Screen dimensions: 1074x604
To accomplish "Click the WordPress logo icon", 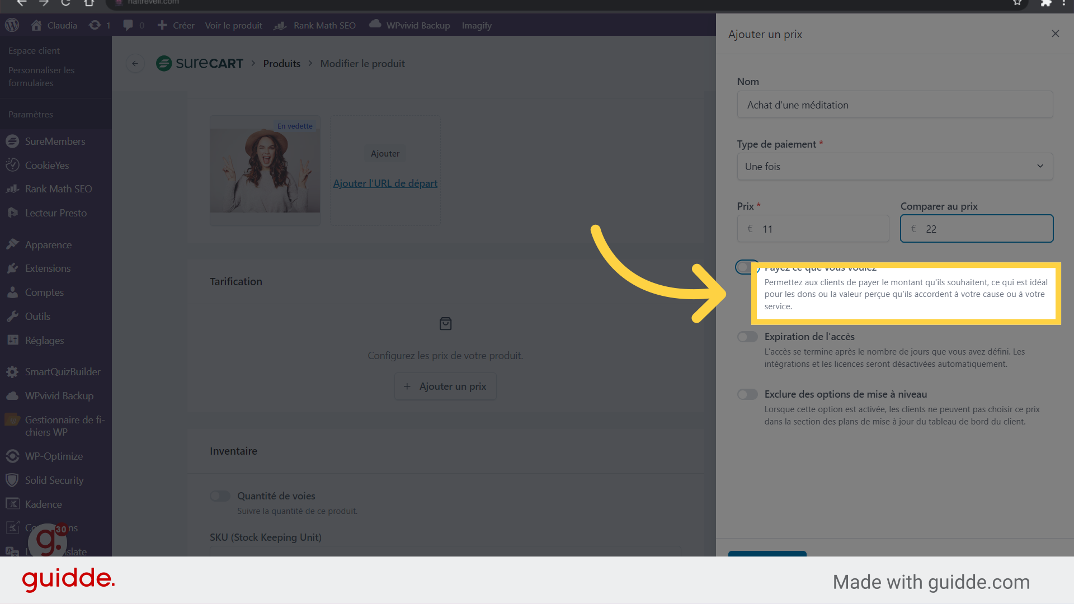I will pyautogui.click(x=12, y=25).
